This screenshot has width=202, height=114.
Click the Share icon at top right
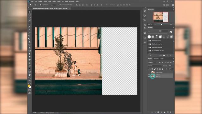(x=173, y=5)
